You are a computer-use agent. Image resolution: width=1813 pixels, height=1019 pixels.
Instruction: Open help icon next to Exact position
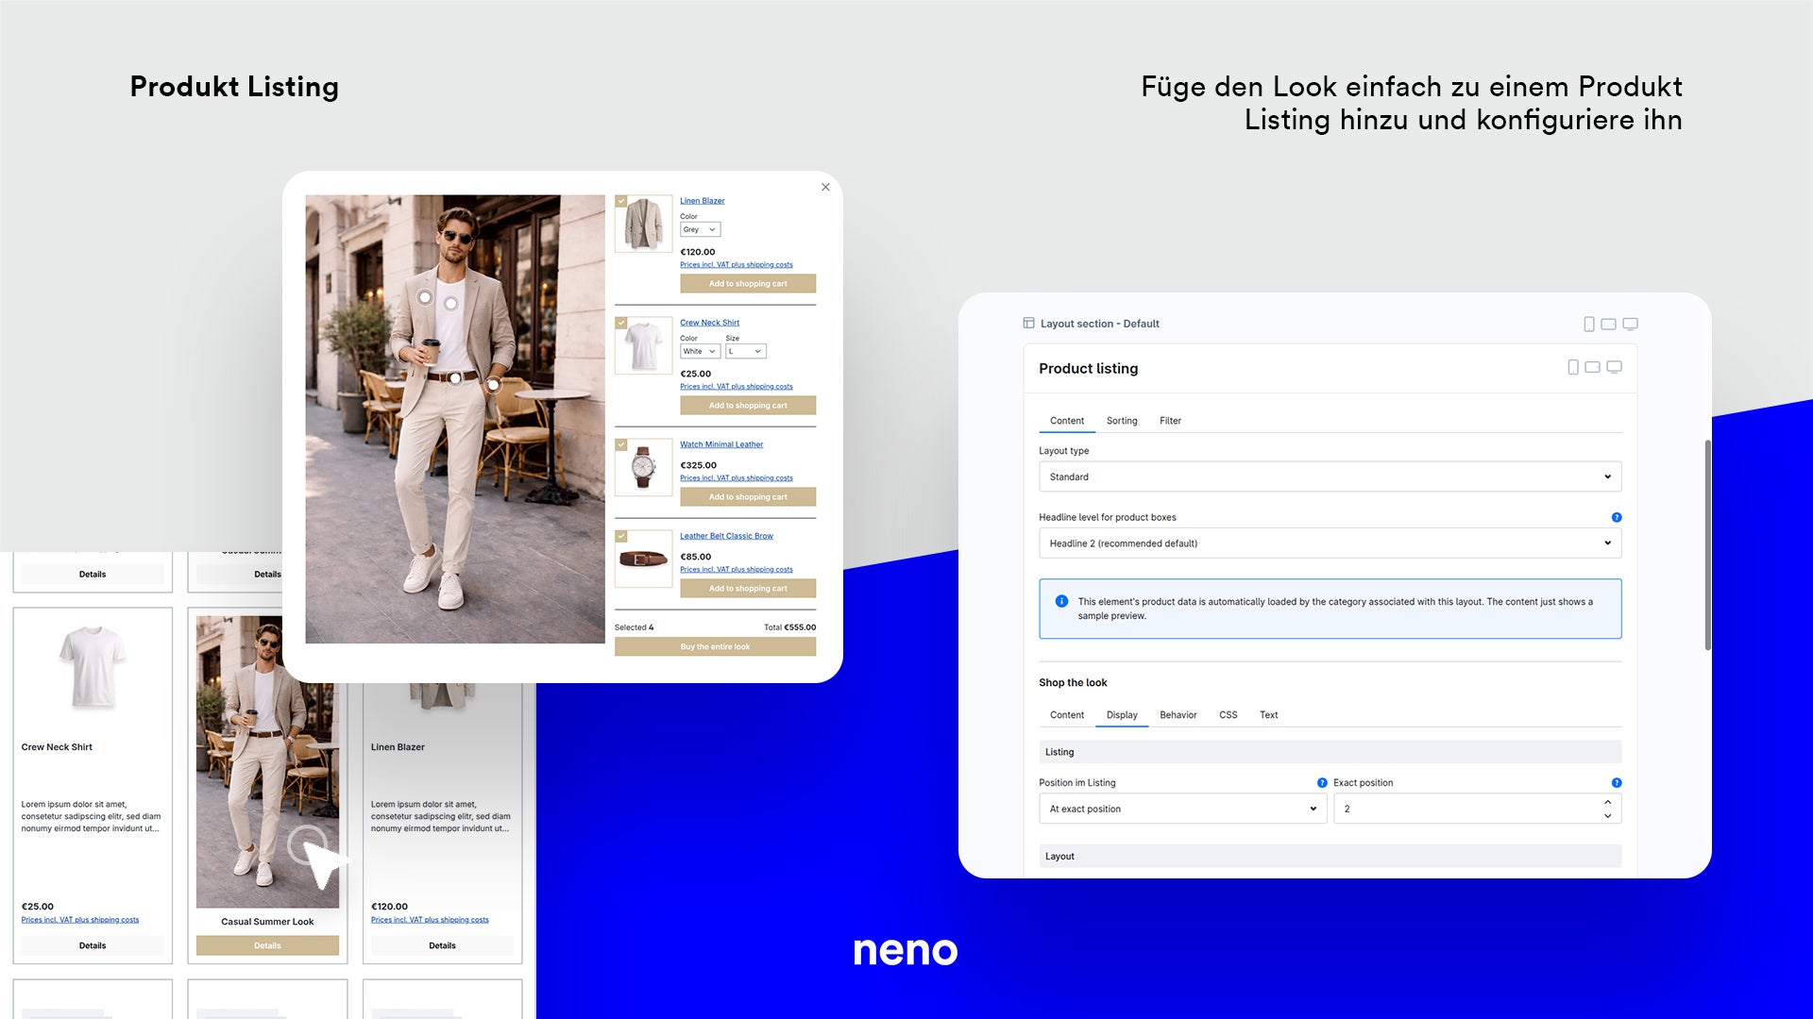(x=1617, y=782)
